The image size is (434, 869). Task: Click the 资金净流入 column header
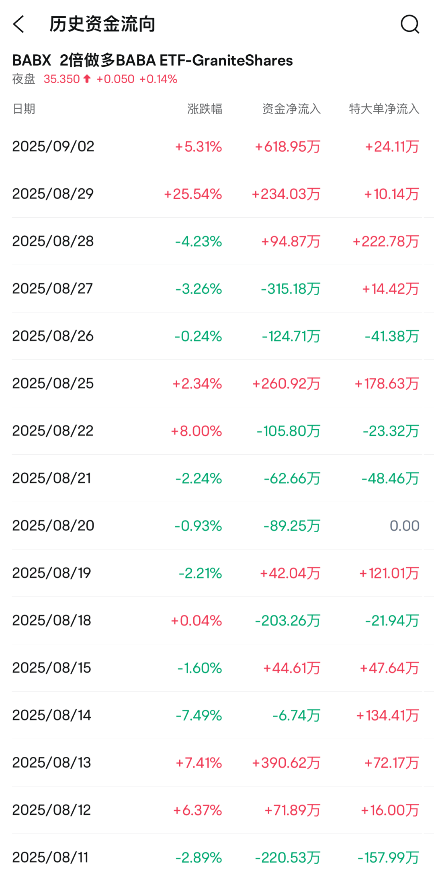click(291, 109)
